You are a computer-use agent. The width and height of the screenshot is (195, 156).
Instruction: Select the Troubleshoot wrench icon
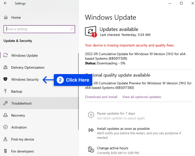(x=5, y=103)
